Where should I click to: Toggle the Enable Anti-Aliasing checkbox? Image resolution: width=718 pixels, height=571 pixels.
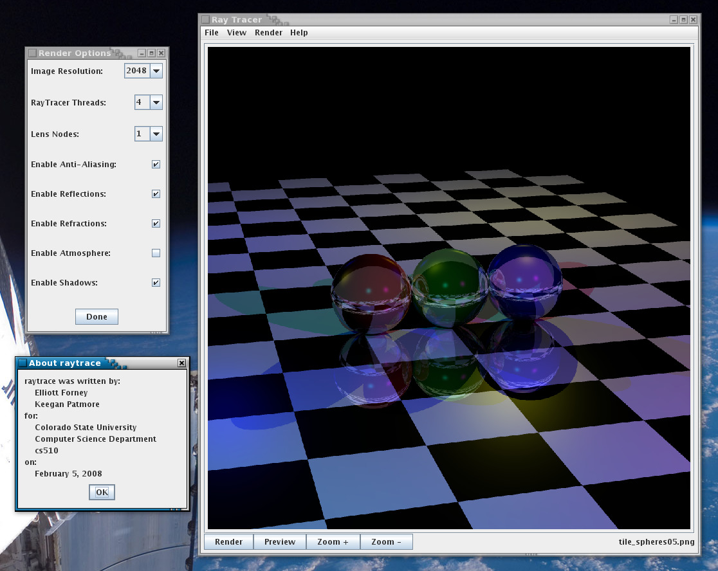click(x=156, y=164)
